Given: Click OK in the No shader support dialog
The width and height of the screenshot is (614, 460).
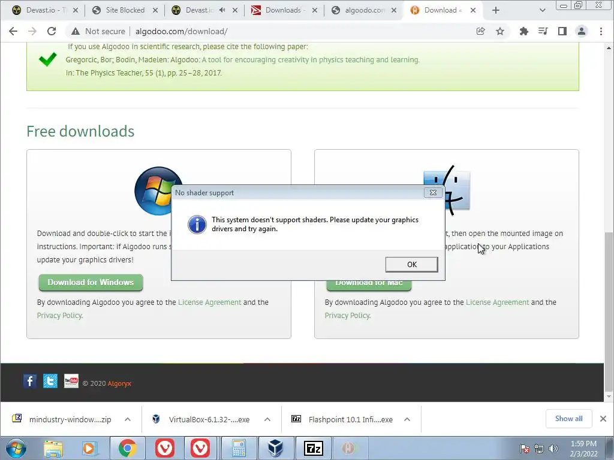Looking at the screenshot, I should [411, 264].
